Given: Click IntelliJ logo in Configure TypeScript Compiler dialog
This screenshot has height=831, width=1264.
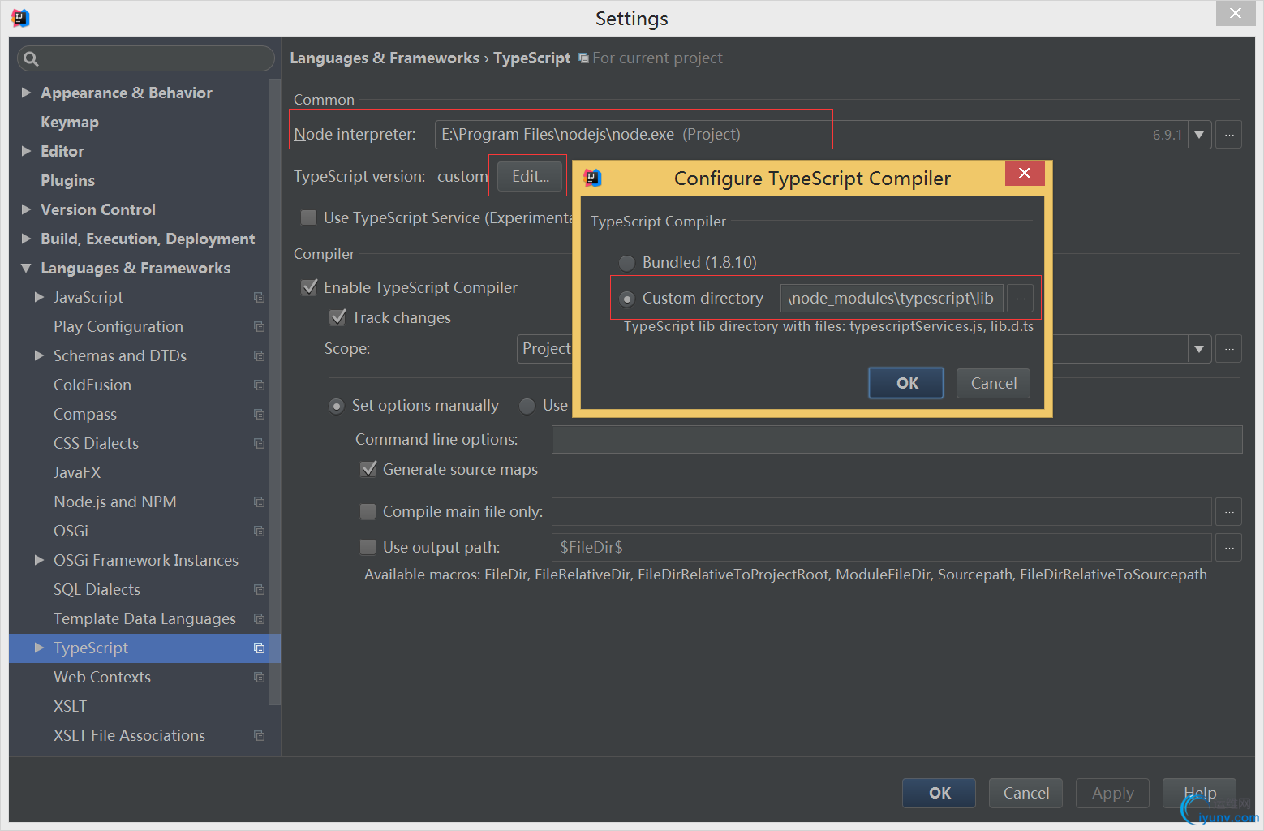Looking at the screenshot, I should coord(593,178).
